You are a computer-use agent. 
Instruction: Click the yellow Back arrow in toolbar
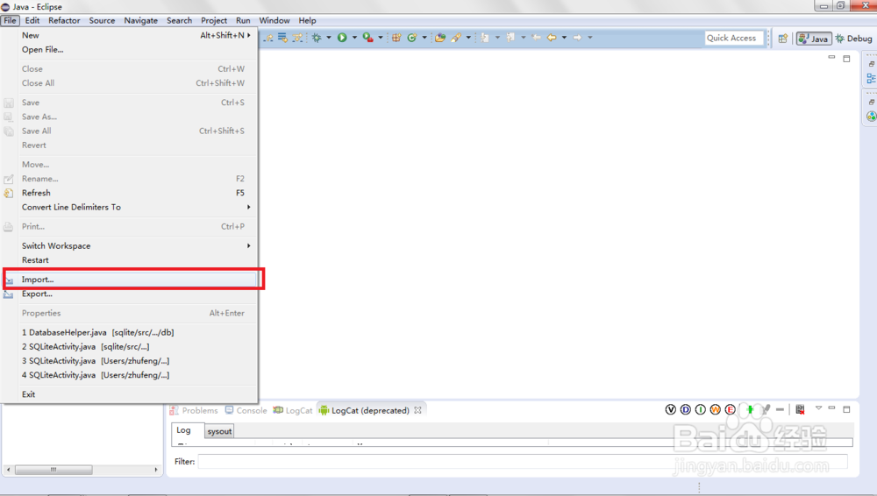point(552,38)
